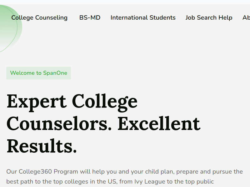The image size is (250, 187).
Task: Open the College Counseling menu item
Action: tap(39, 18)
